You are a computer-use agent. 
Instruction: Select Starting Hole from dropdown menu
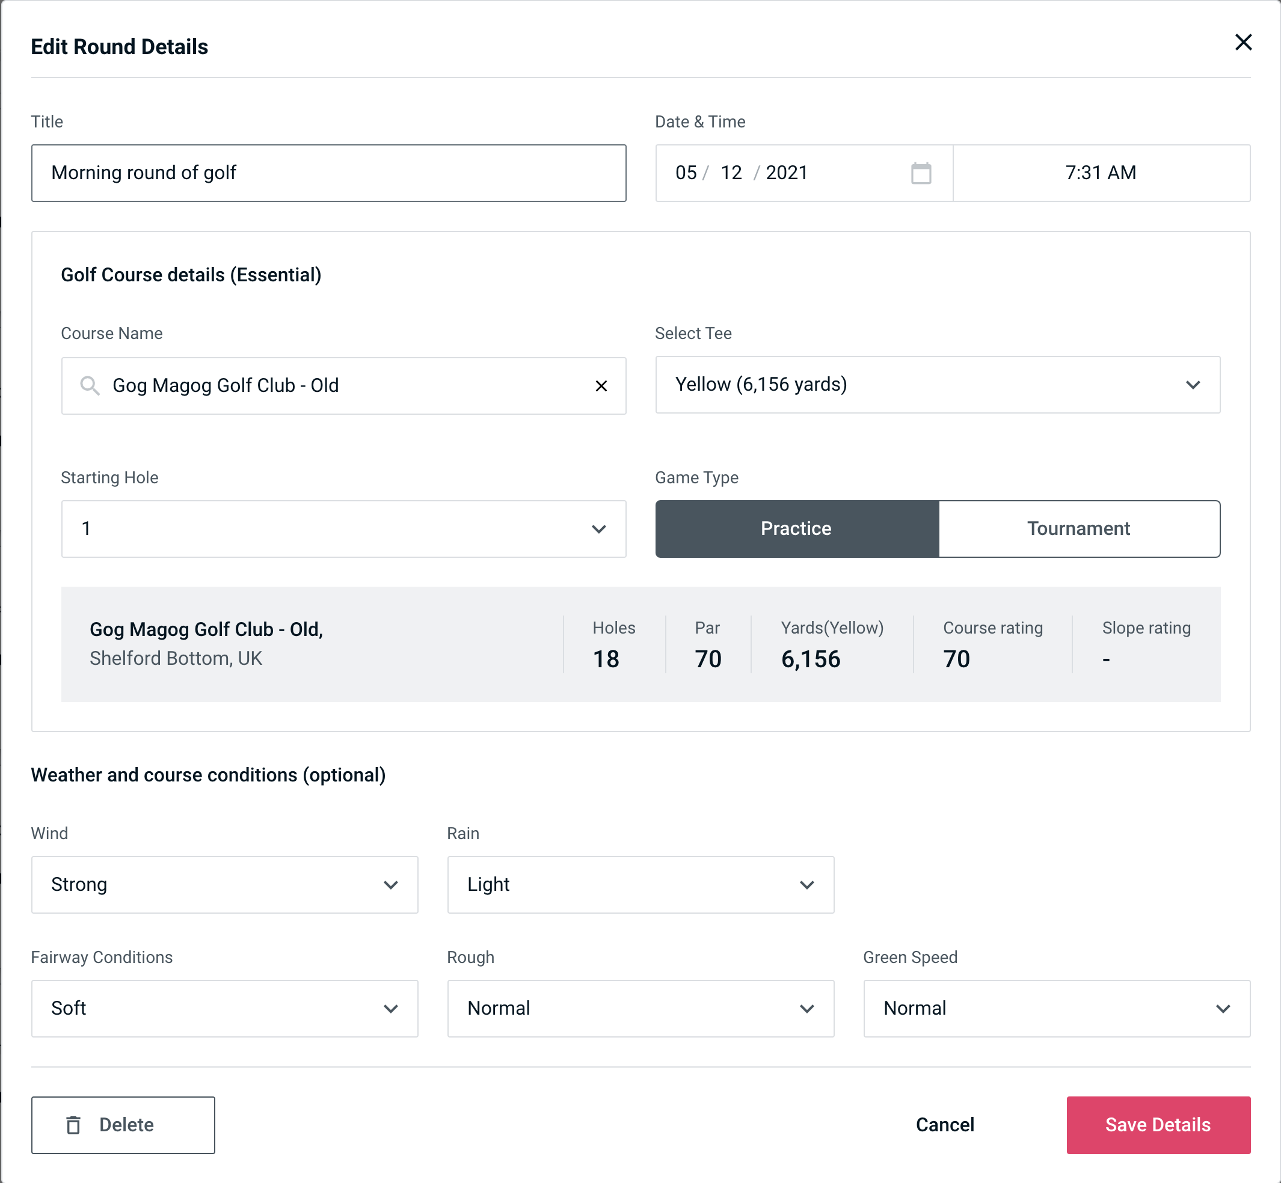[x=343, y=528]
